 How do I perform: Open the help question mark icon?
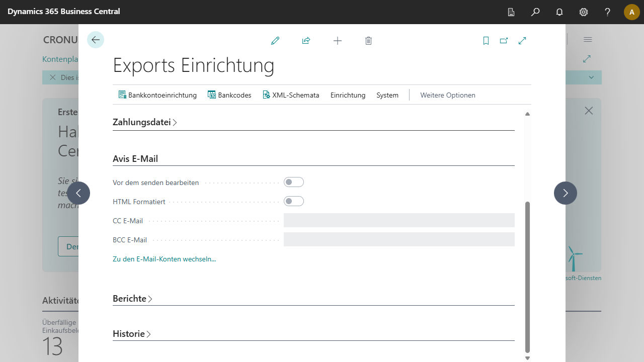click(608, 12)
